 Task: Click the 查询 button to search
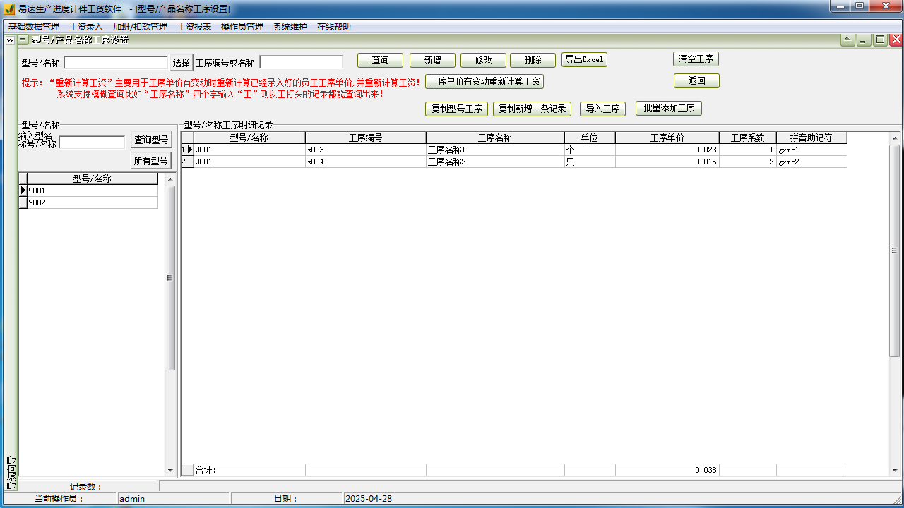pos(380,60)
